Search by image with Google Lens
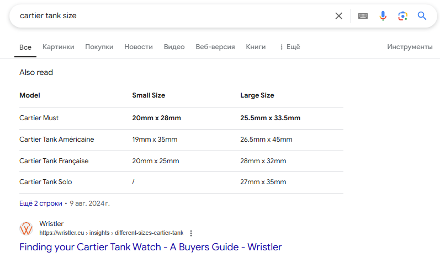Viewport: 440px width, 263px height. pyautogui.click(x=402, y=16)
